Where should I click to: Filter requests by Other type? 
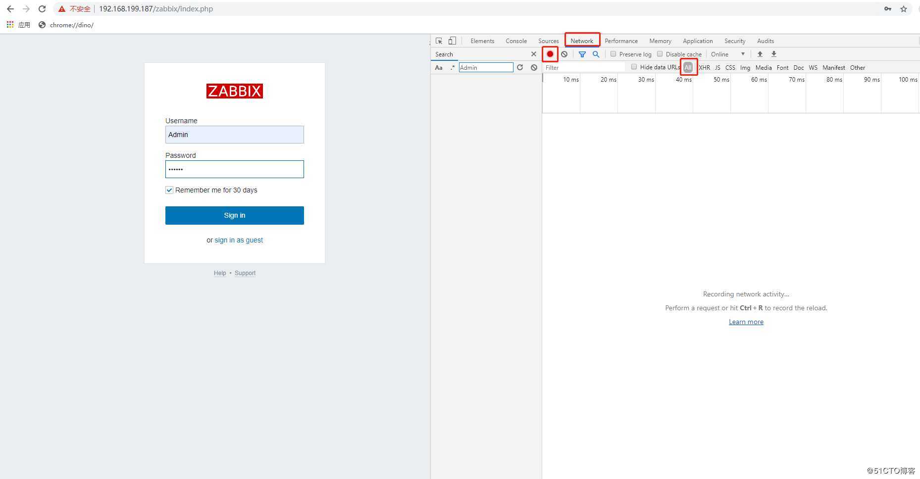[858, 67]
